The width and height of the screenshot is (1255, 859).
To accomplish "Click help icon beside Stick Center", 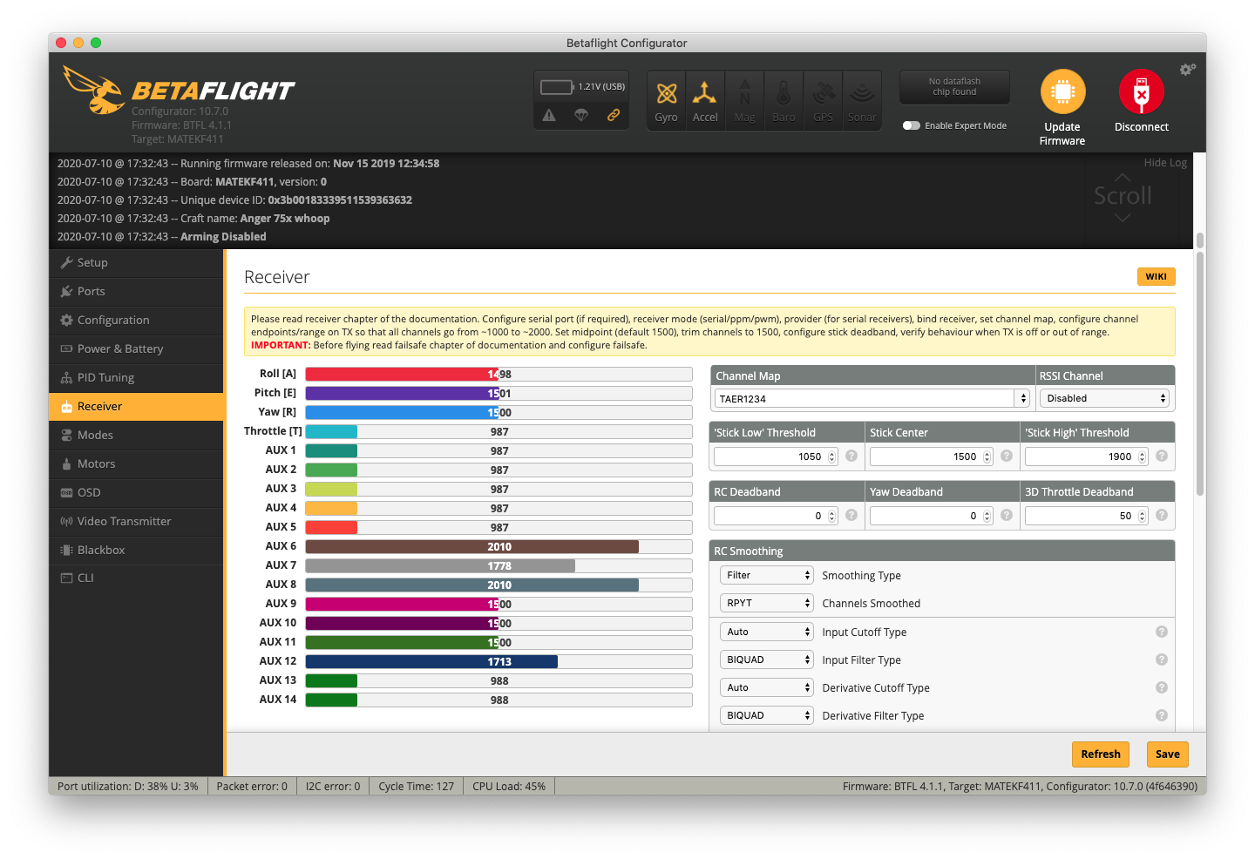I will pos(1007,456).
